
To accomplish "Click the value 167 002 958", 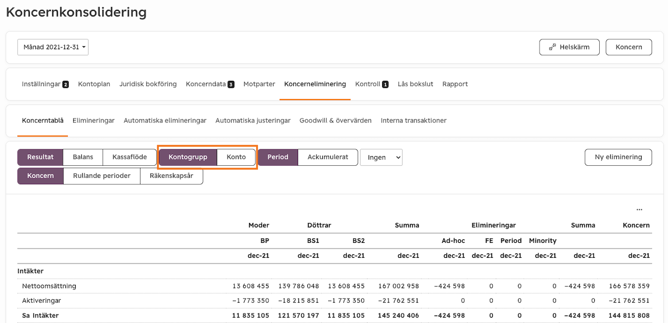I will point(398,286).
